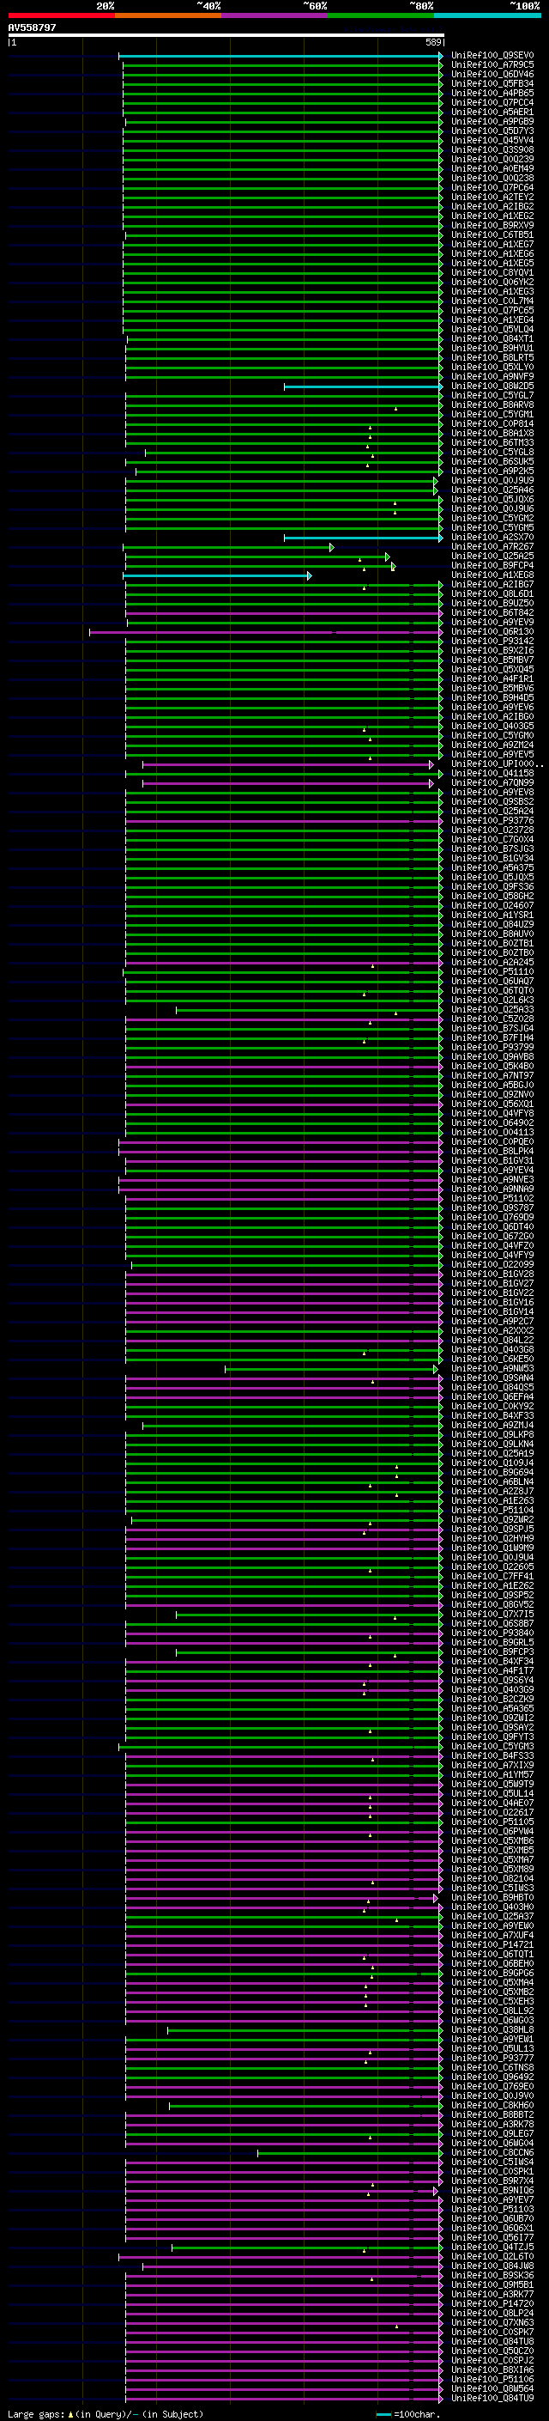Select hit label UniRef100_A7R267
Image resolution: width=549 pixels, height=2421 pixels.
(492, 547)
